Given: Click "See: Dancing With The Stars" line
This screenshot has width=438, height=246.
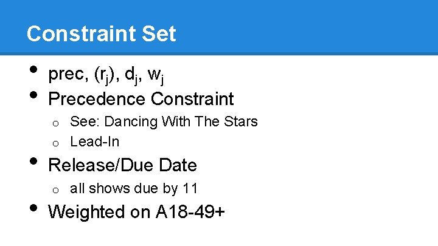Looking at the screenshot, I should click(x=164, y=121).
